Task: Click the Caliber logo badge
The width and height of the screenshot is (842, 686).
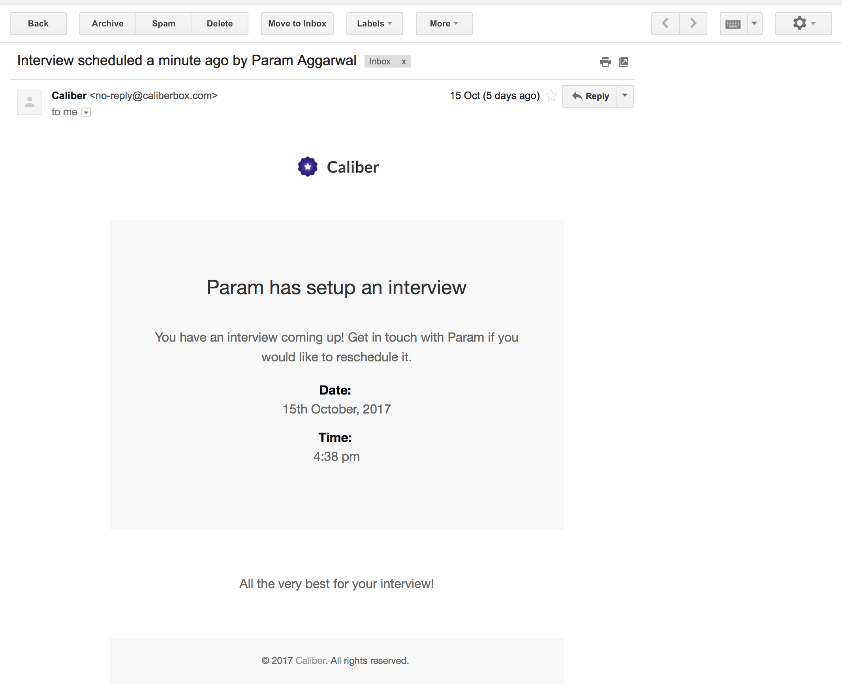Action: coord(307,167)
